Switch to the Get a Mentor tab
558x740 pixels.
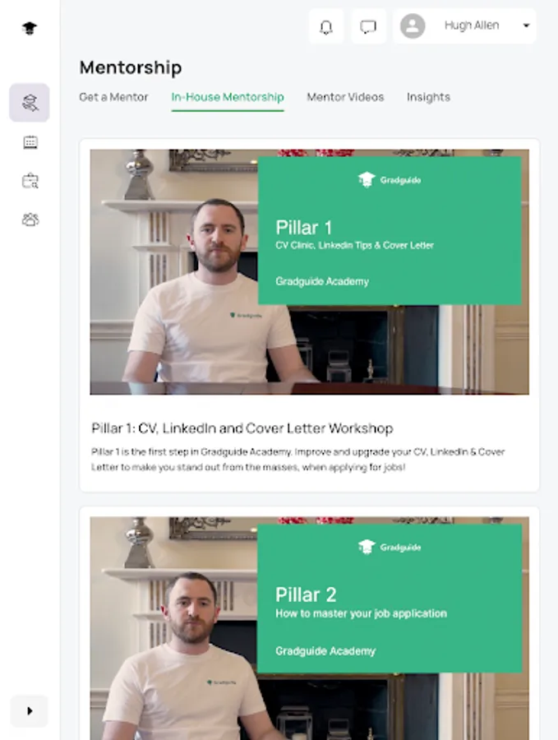pyautogui.click(x=113, y=97)
